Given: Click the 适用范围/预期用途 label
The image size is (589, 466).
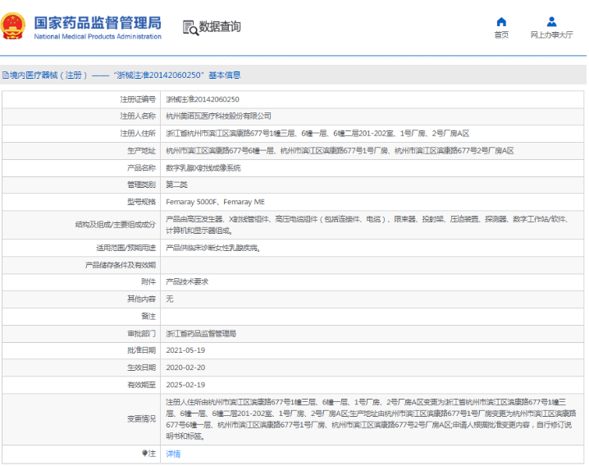Looking at the screenshot, I should tap(126, 248).
